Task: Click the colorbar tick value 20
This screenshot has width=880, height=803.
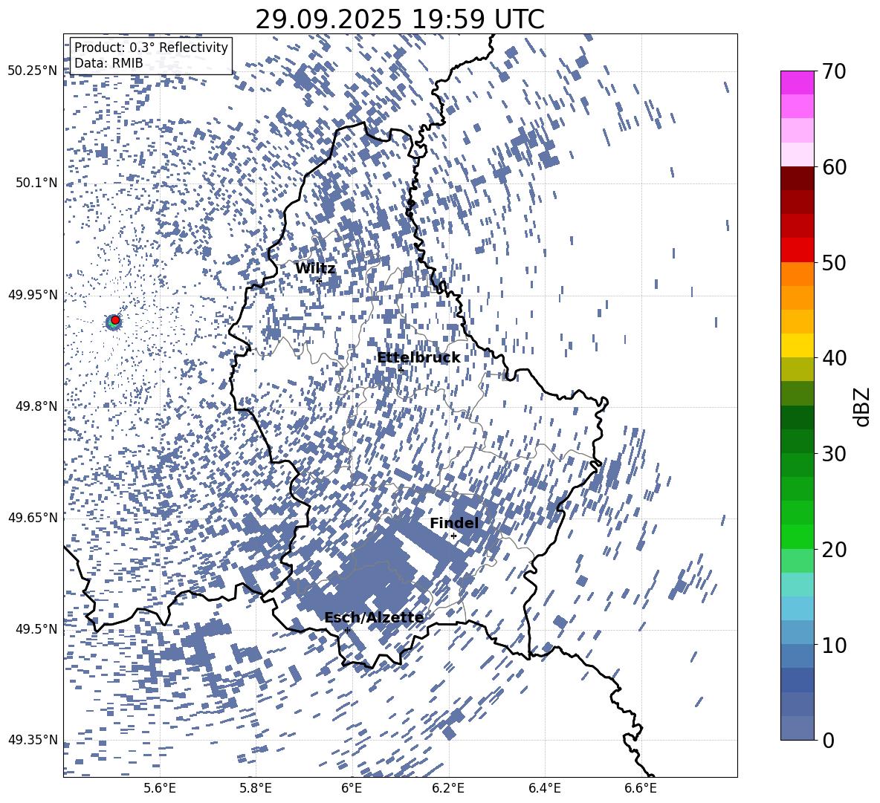Action: pyautogui.click(x=834, y=549)
